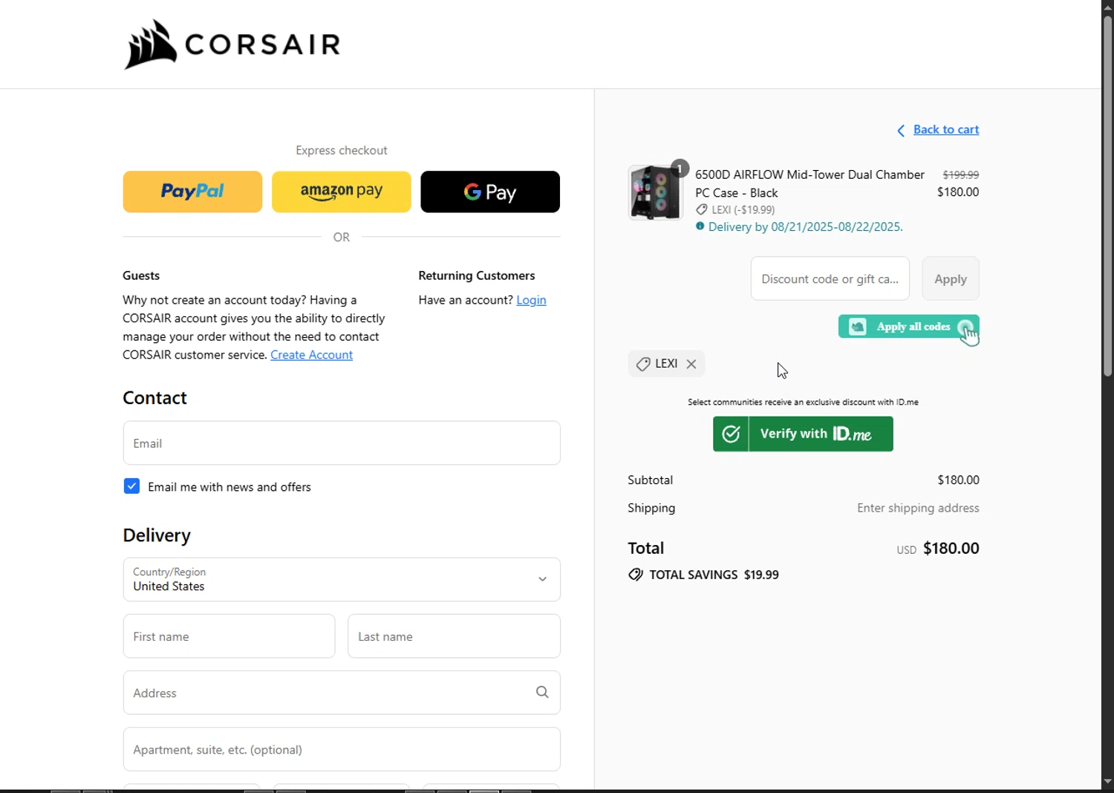Open the Login link
Image resolution: width=1114 pixels, height=793 pixels.
tap(531, 300)
